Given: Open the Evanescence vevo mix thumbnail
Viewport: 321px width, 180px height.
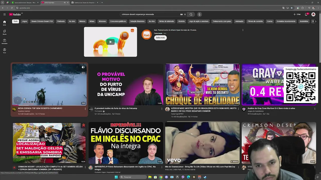Looking at the screenshot, I should (x=202, y=143).
